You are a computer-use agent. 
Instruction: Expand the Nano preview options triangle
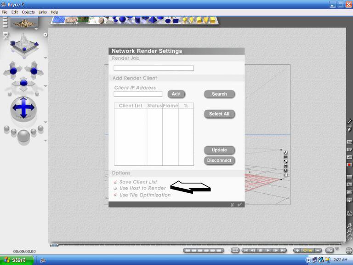pyautogui.click(x=36, y=29)
